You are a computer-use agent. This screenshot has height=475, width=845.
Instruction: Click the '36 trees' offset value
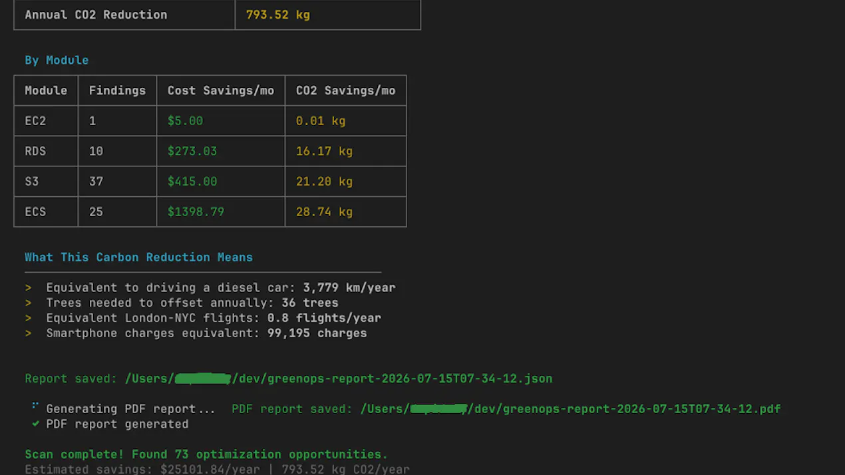[309, 303]
